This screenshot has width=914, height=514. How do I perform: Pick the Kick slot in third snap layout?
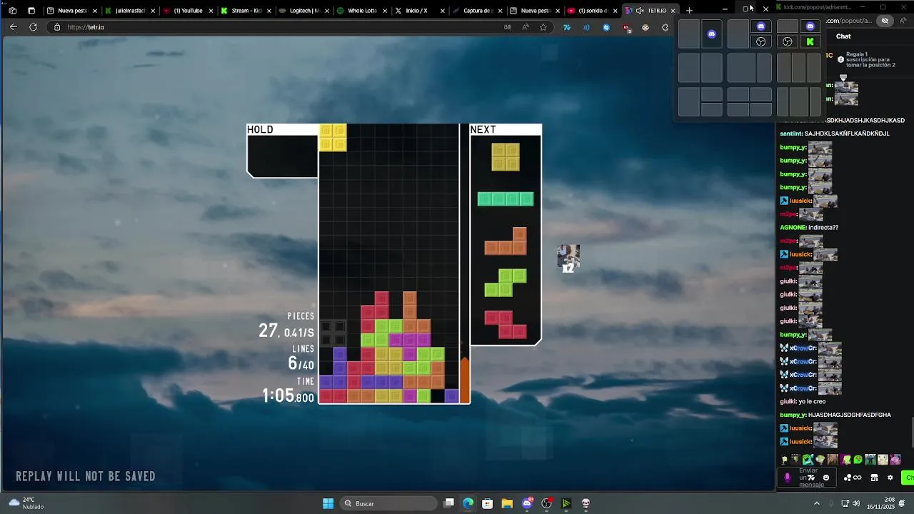tap(810, 42)
